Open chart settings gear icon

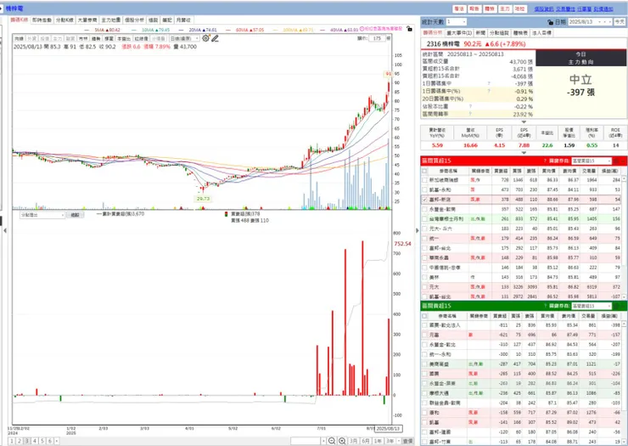[206, 38]
